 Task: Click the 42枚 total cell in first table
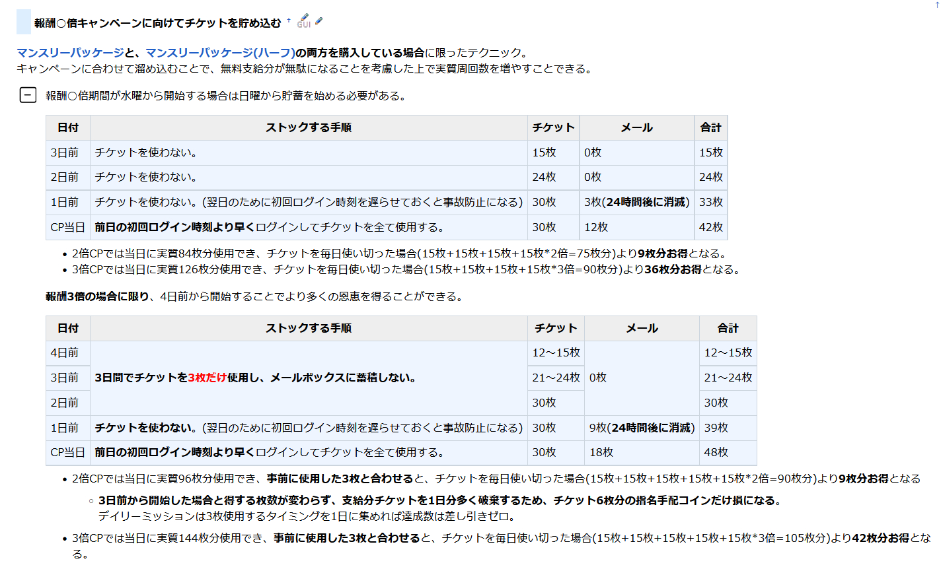[x=711, y=227]
